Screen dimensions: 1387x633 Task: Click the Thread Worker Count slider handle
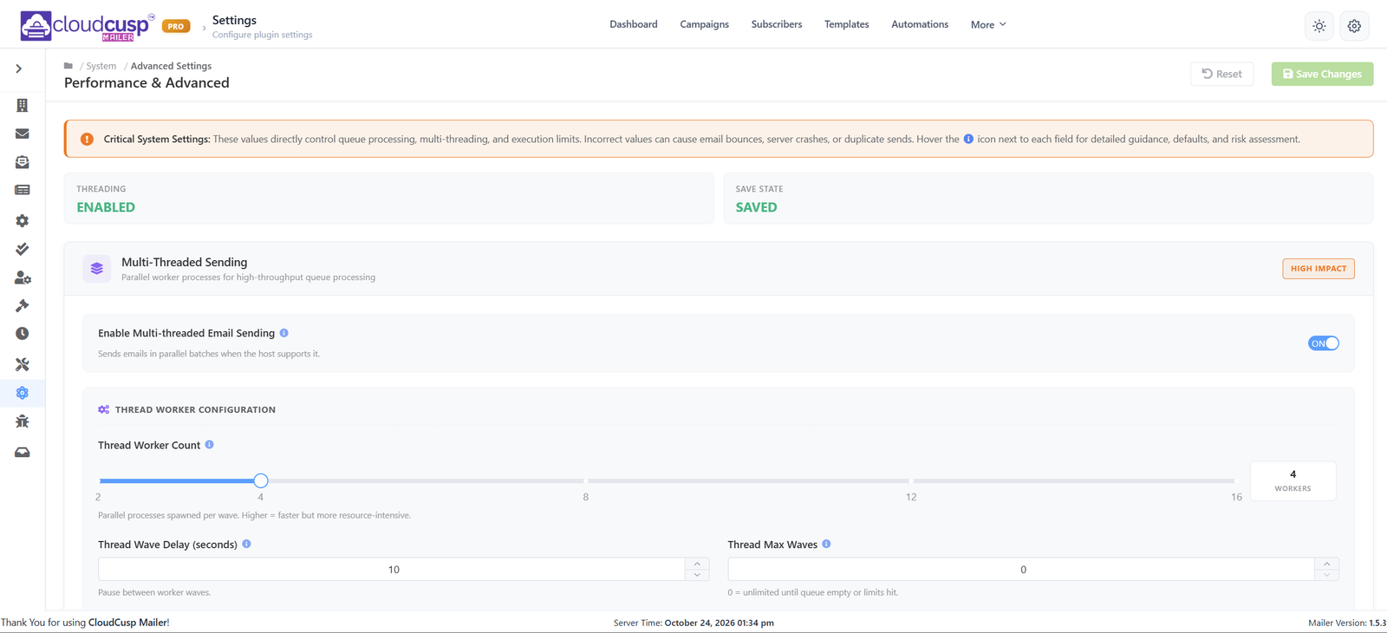coord(261,480)
